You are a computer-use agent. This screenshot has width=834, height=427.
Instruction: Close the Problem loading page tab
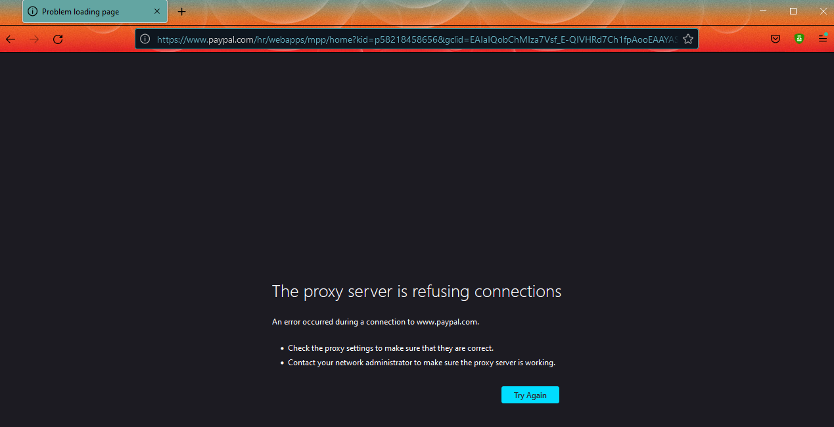[x=157, y=12]
